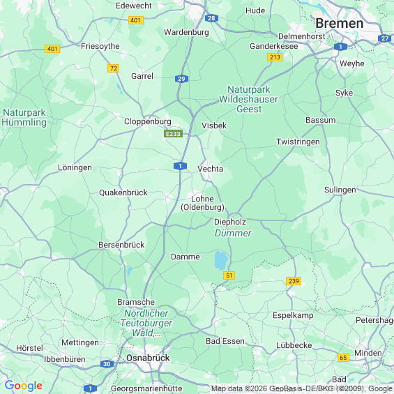Open the Google logo link
This screenshot has width=394, height=394.
coord(24,386)
